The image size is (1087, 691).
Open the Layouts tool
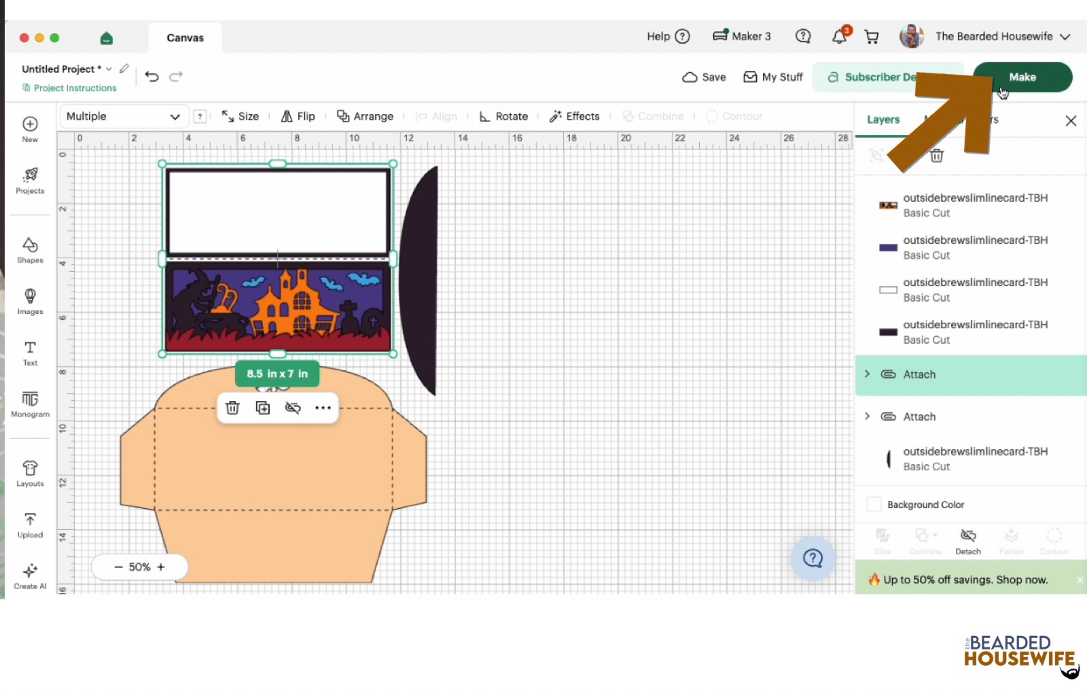30,474
